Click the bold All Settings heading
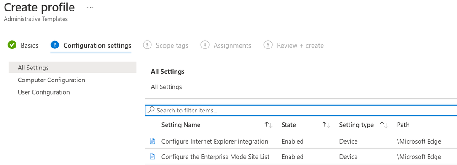The height and width of the screenshot is (165, 457). pos(167,71)
